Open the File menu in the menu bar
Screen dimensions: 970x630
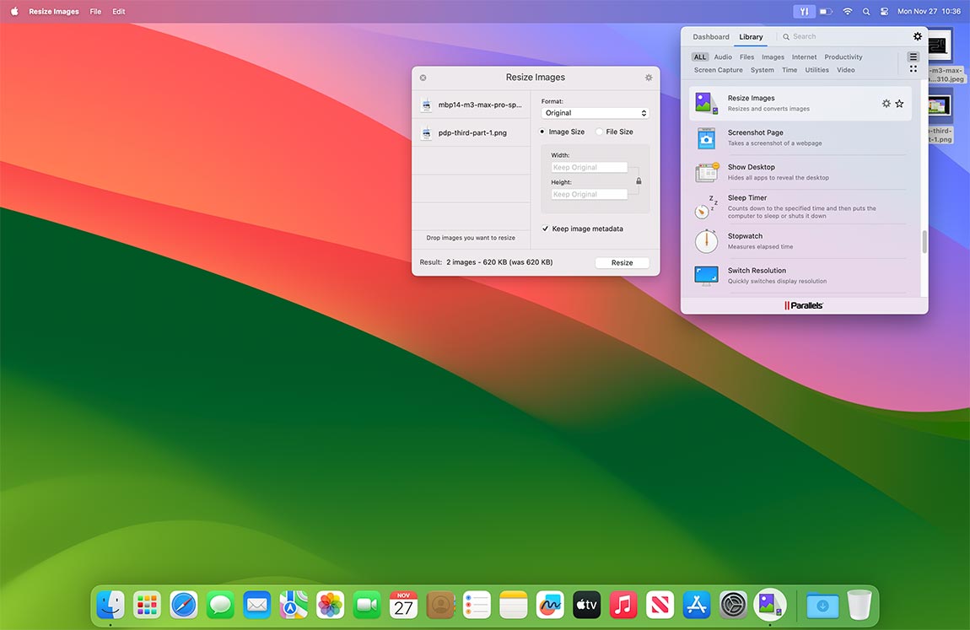(x=95, y=11)
